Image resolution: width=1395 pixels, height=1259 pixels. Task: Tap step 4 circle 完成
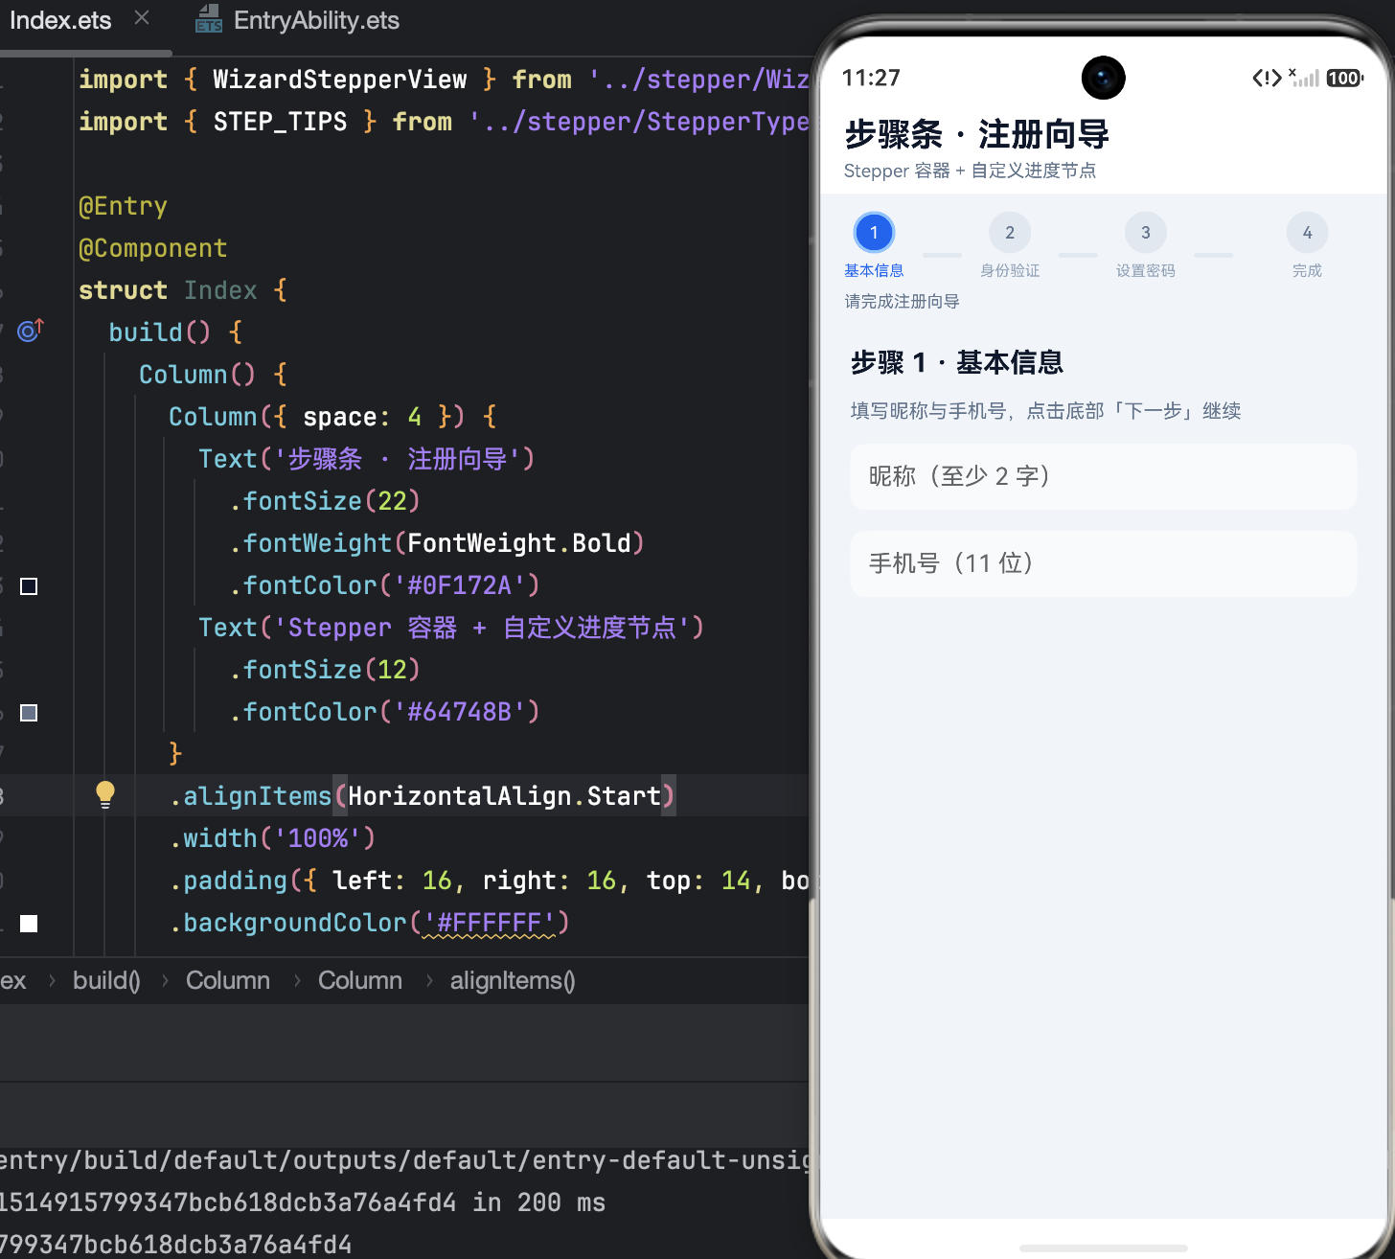coord(1307,233)
